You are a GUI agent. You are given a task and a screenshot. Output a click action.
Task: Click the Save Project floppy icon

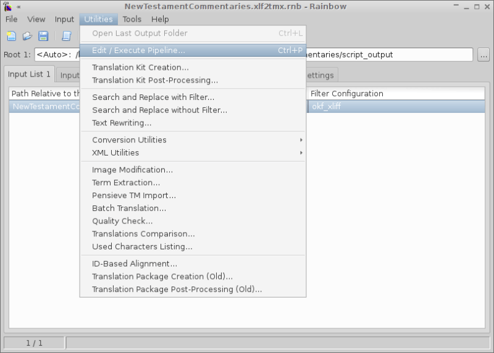(x=43, y=36)
